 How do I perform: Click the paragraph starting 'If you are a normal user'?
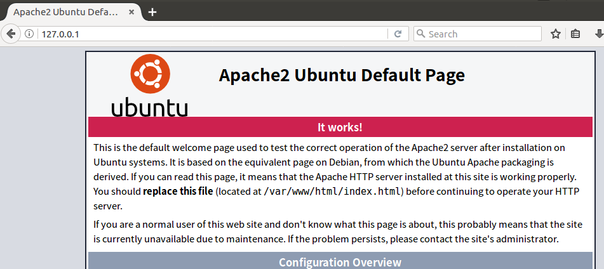338,232
